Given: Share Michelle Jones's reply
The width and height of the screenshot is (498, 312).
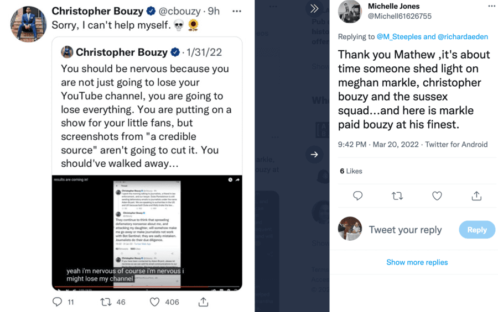Looking at the screenshot, I should [476, 195].
